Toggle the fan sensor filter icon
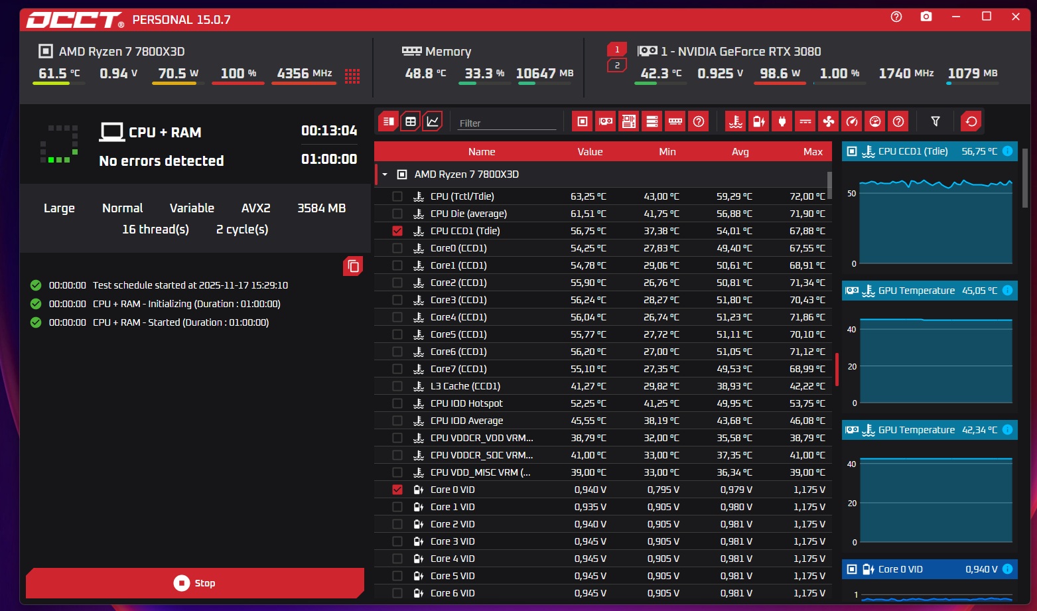Screen dimensions: 1037x611 coord(829,121)
